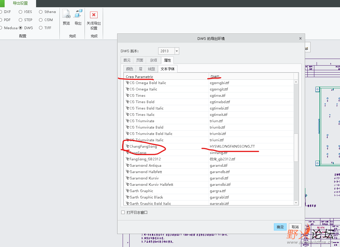Click font icon beside CG Omega Bold Italic
Image resolution: width=340 pixels, height=247 pixels.
pos(127,83)
